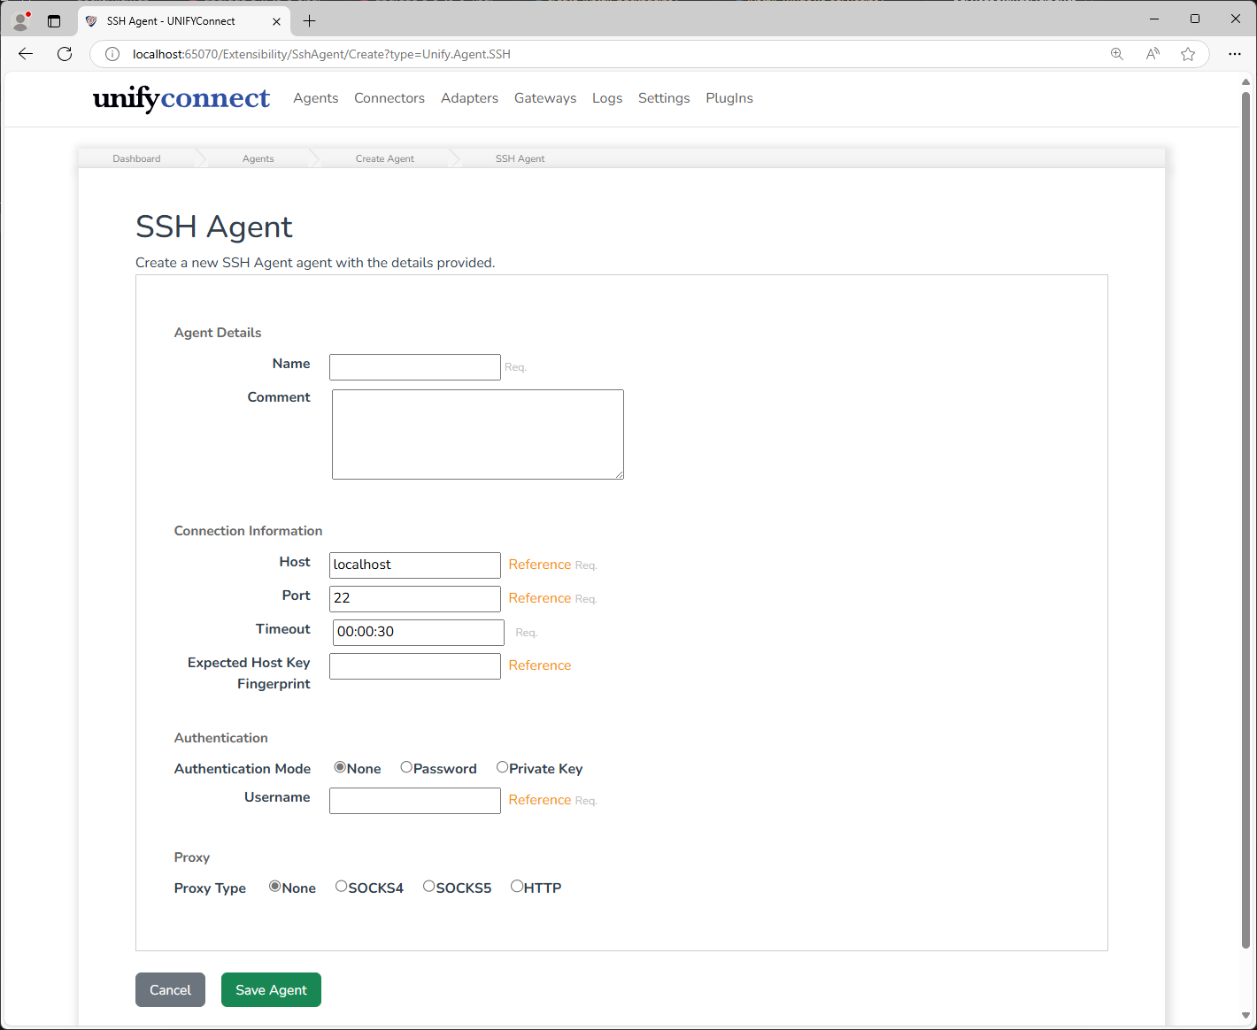Open the Connectors menu

pyautogui.click(x=389, y=98)
